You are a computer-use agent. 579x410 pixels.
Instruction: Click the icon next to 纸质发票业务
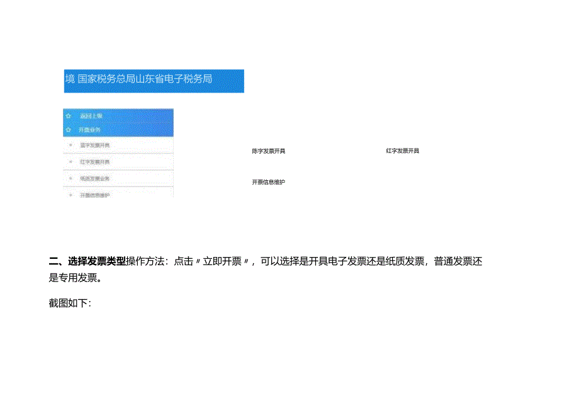(x=70, y=178)
